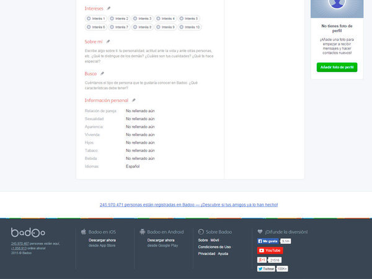Select the Interés 10 tag

190,27
